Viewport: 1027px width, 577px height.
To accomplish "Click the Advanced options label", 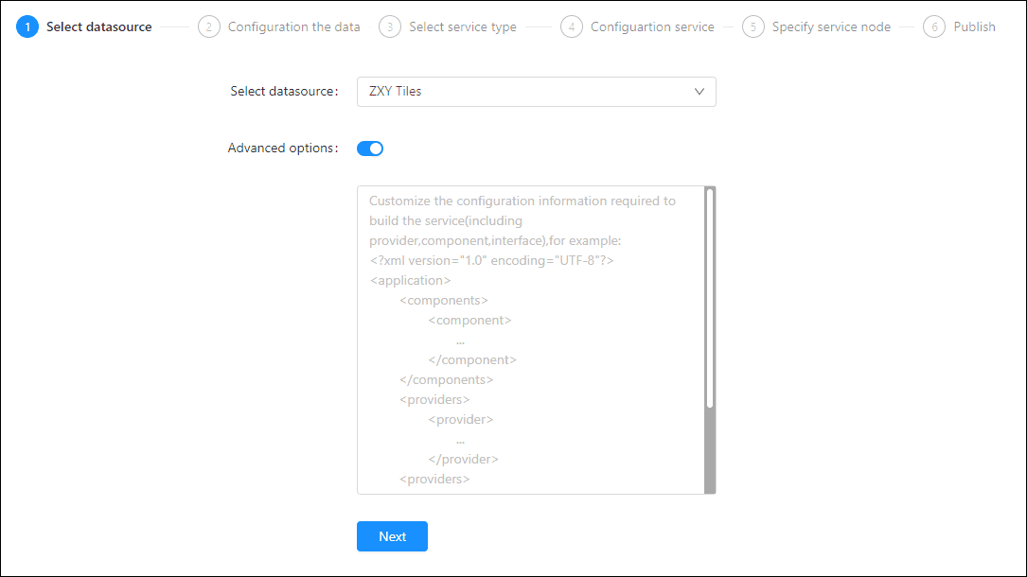I will coord(281,149).
